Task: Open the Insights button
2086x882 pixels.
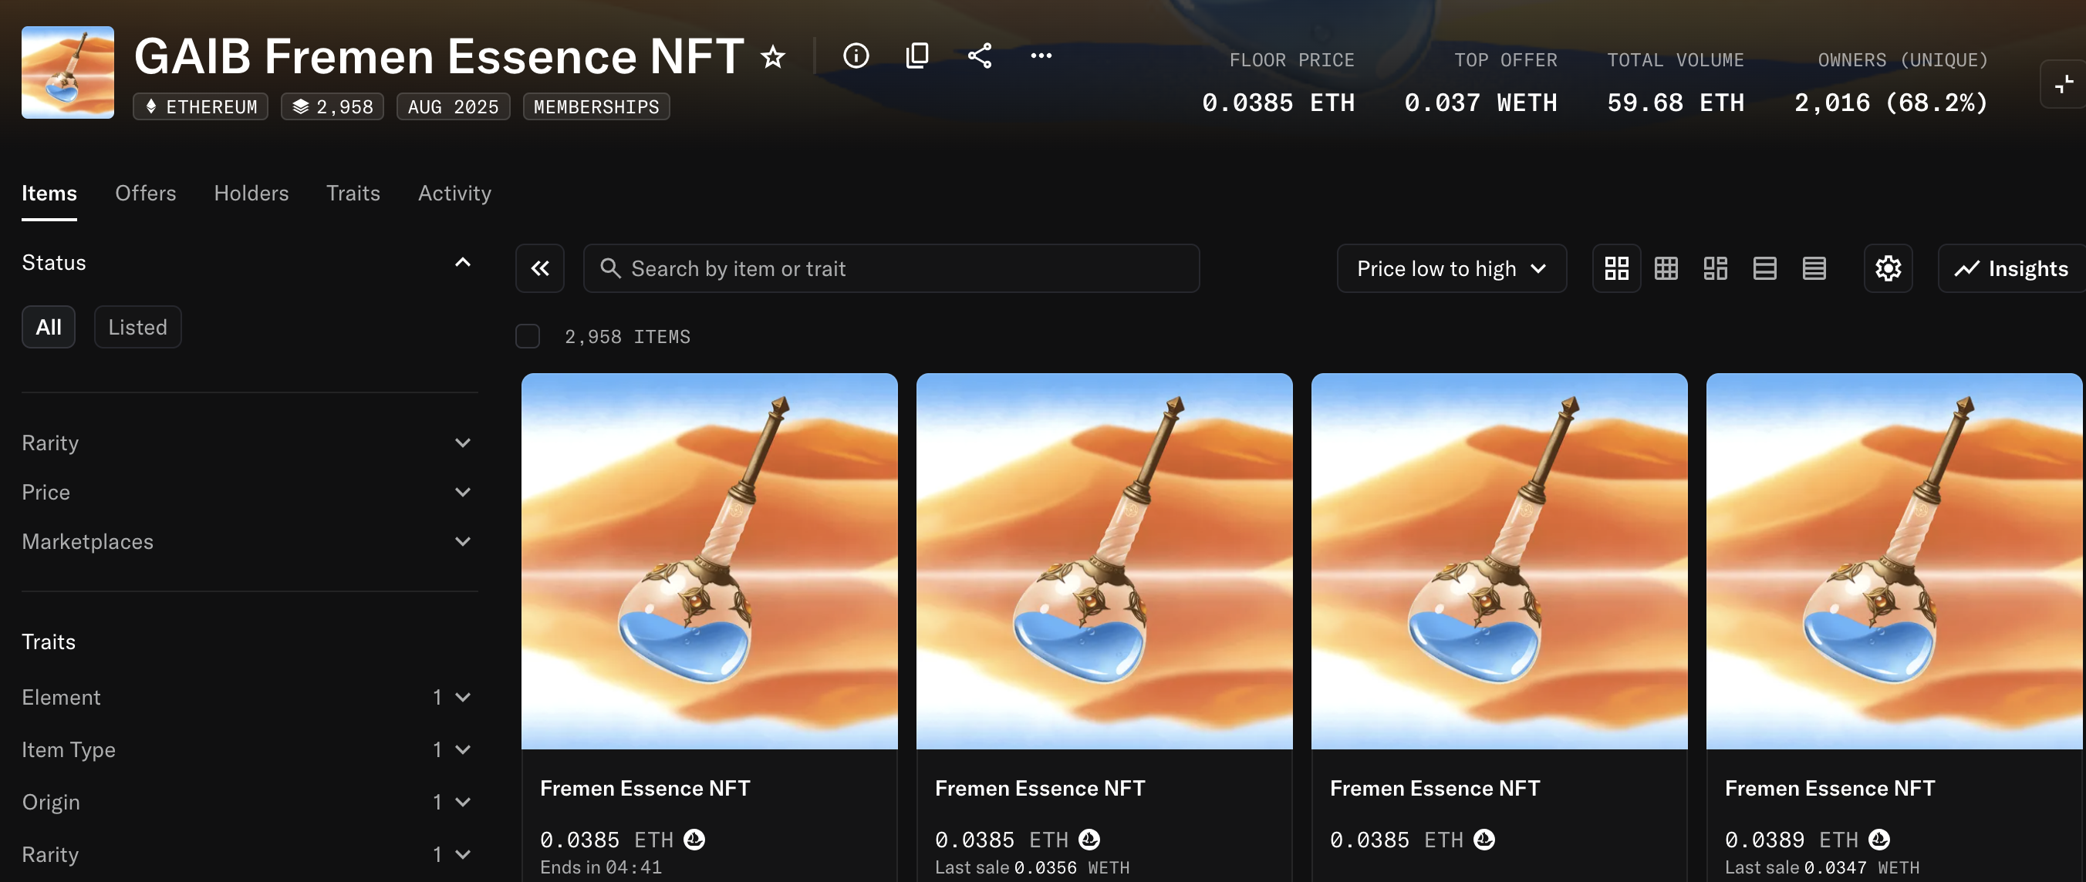Action: [x=2011, y=268]
